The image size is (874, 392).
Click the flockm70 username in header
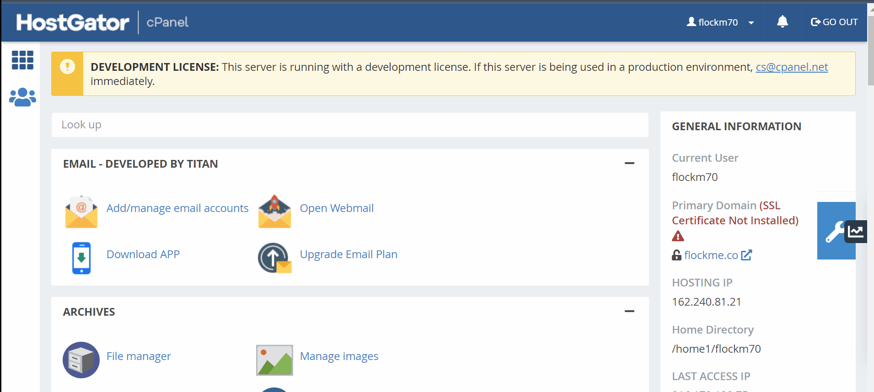[718, 22]
